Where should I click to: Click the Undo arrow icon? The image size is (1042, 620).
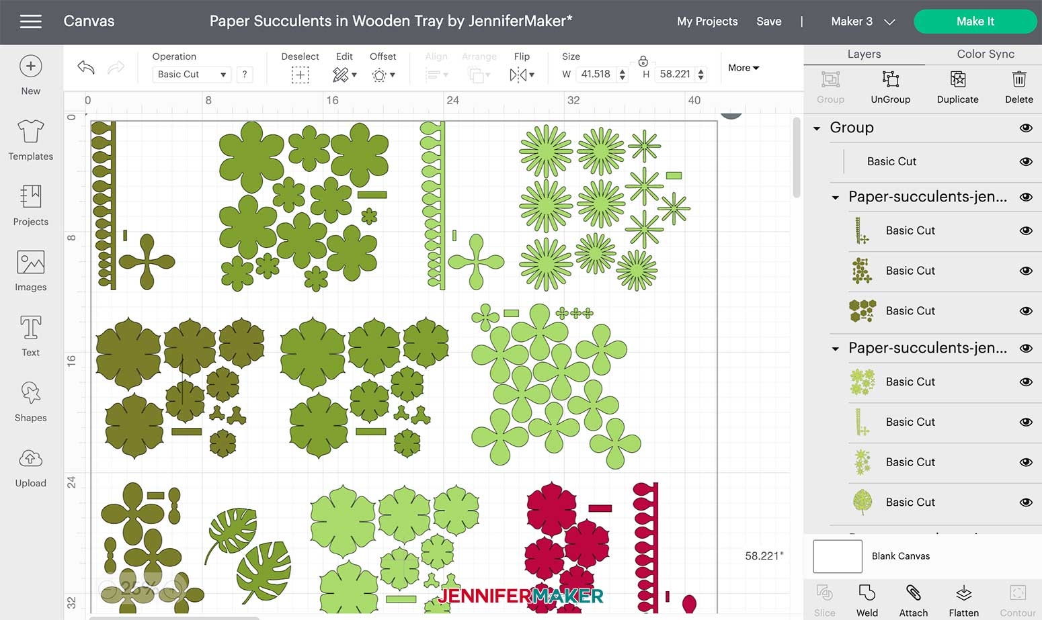[x=86, y=67]
